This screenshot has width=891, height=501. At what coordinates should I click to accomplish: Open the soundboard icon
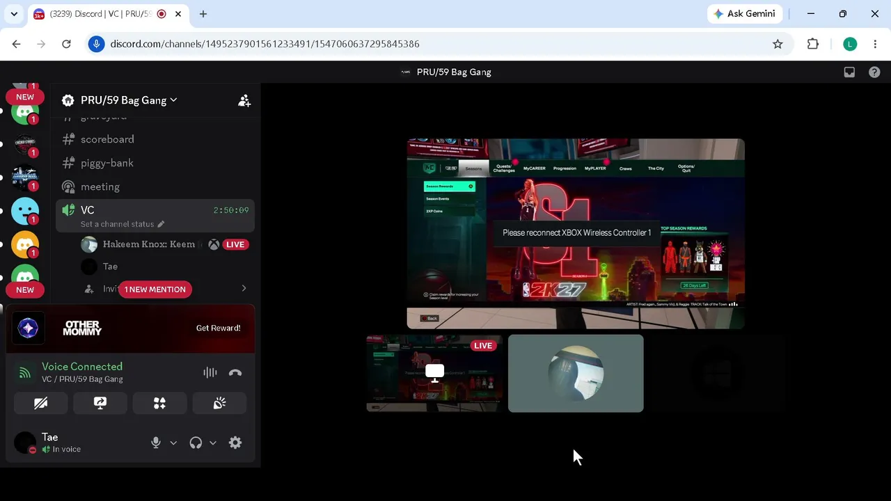point(219,403)
